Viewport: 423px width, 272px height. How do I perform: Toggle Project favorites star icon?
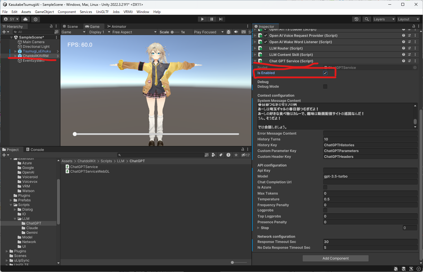[236, 155]
